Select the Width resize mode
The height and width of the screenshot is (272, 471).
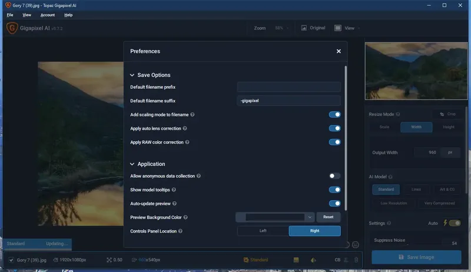pos(416,127)
